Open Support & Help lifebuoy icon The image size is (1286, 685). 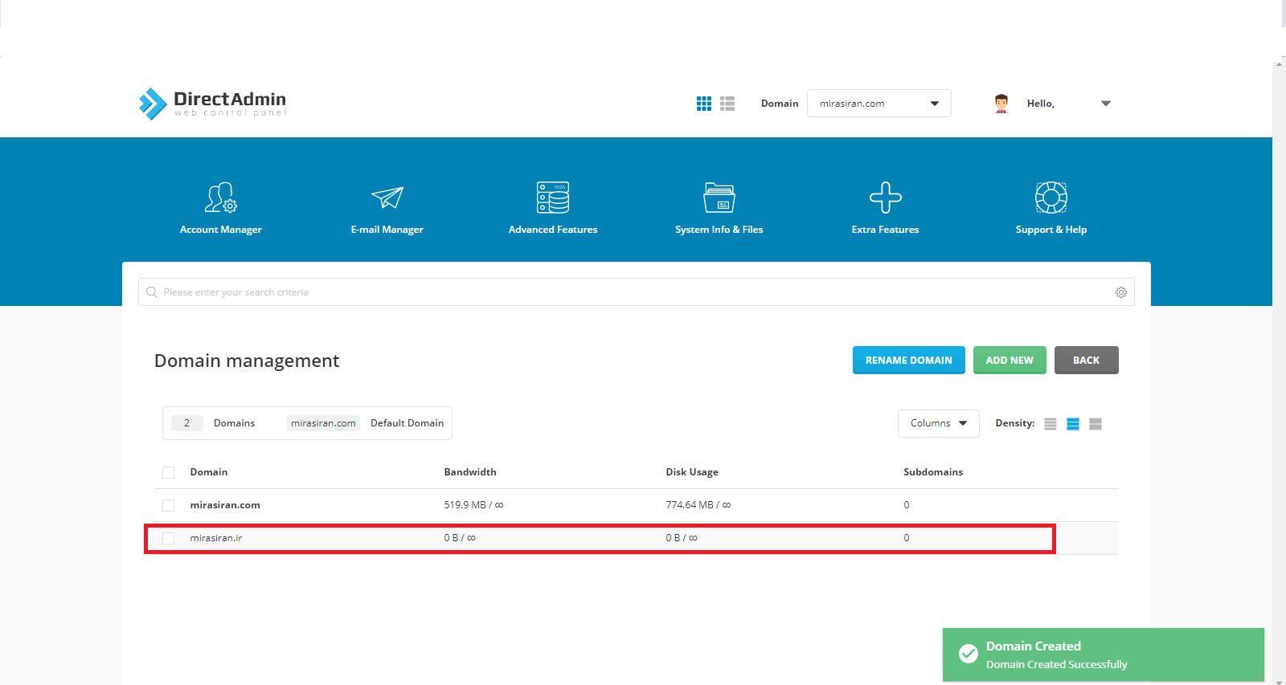click(1051, 198)
